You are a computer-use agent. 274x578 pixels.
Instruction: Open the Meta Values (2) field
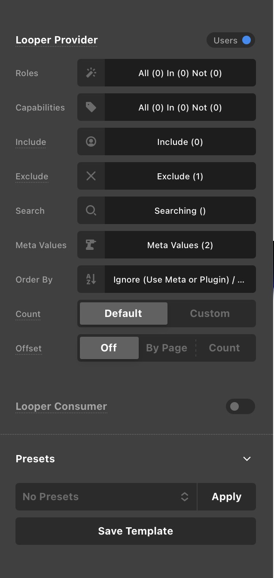point(180,245)
